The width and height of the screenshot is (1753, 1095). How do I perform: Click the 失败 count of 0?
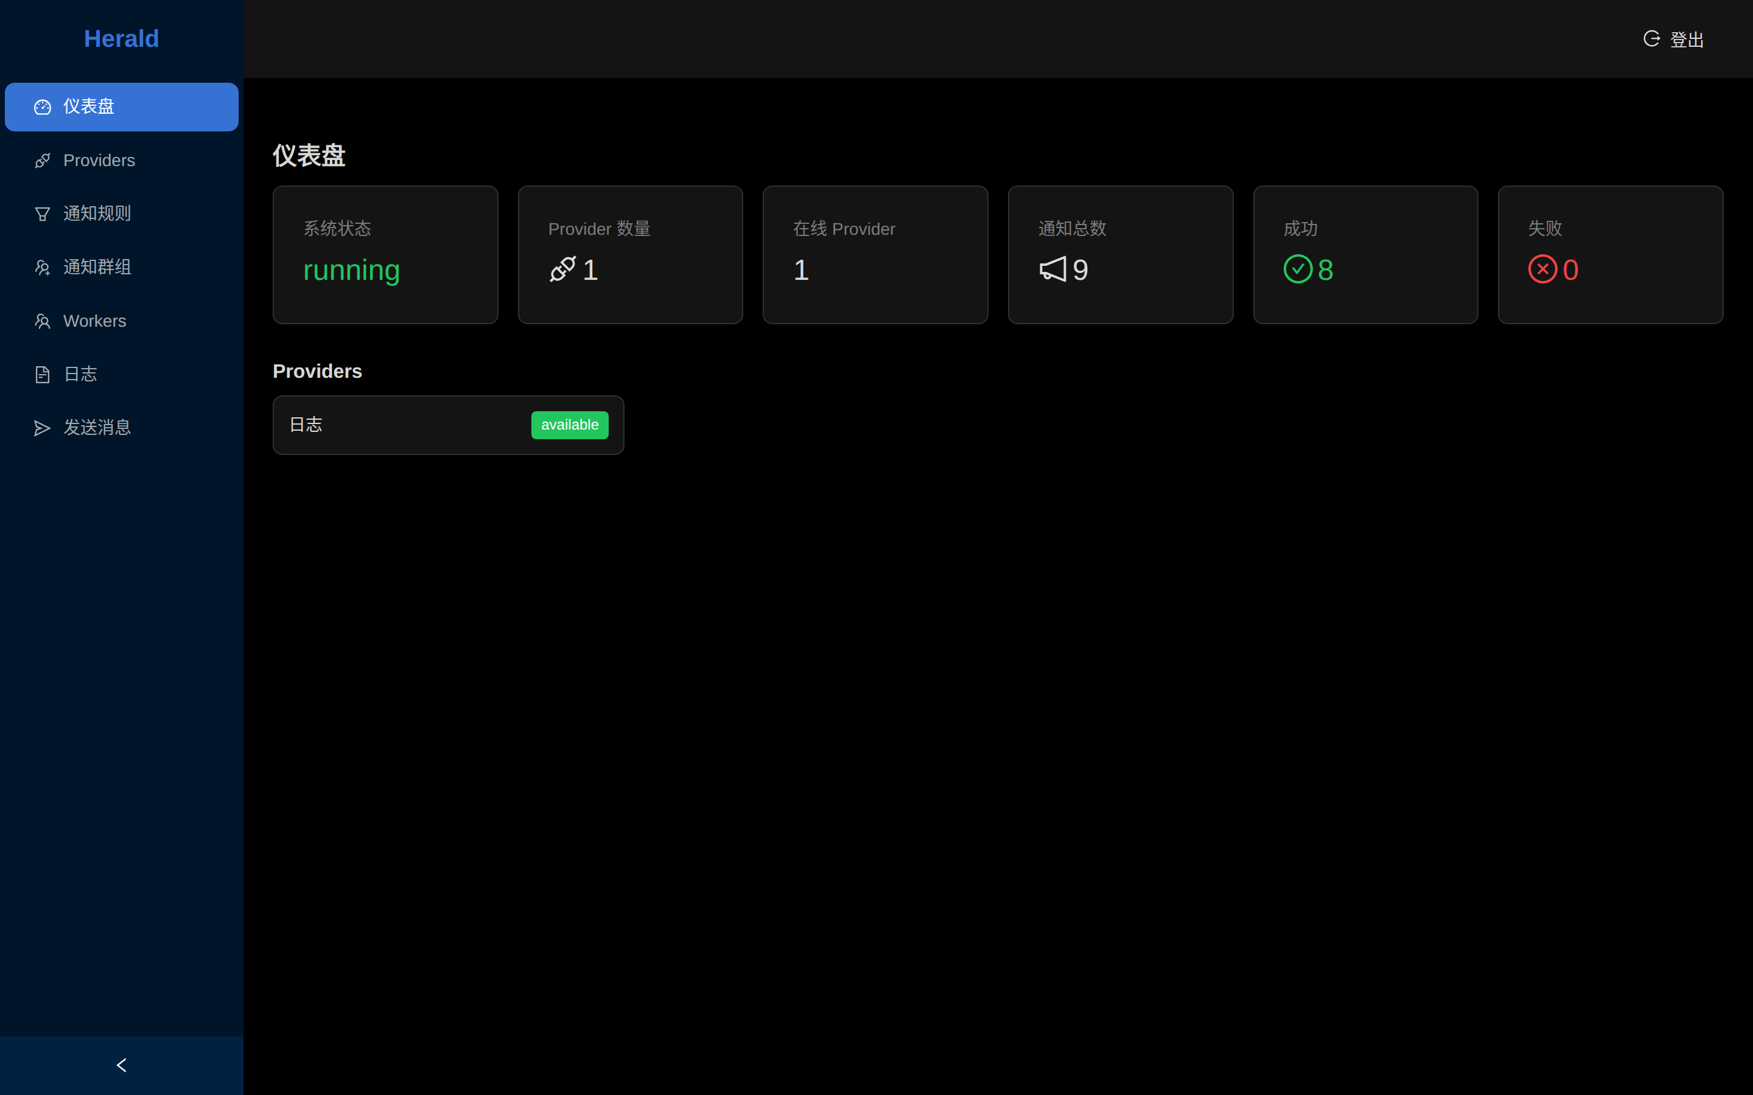[x=1570, y=270]
